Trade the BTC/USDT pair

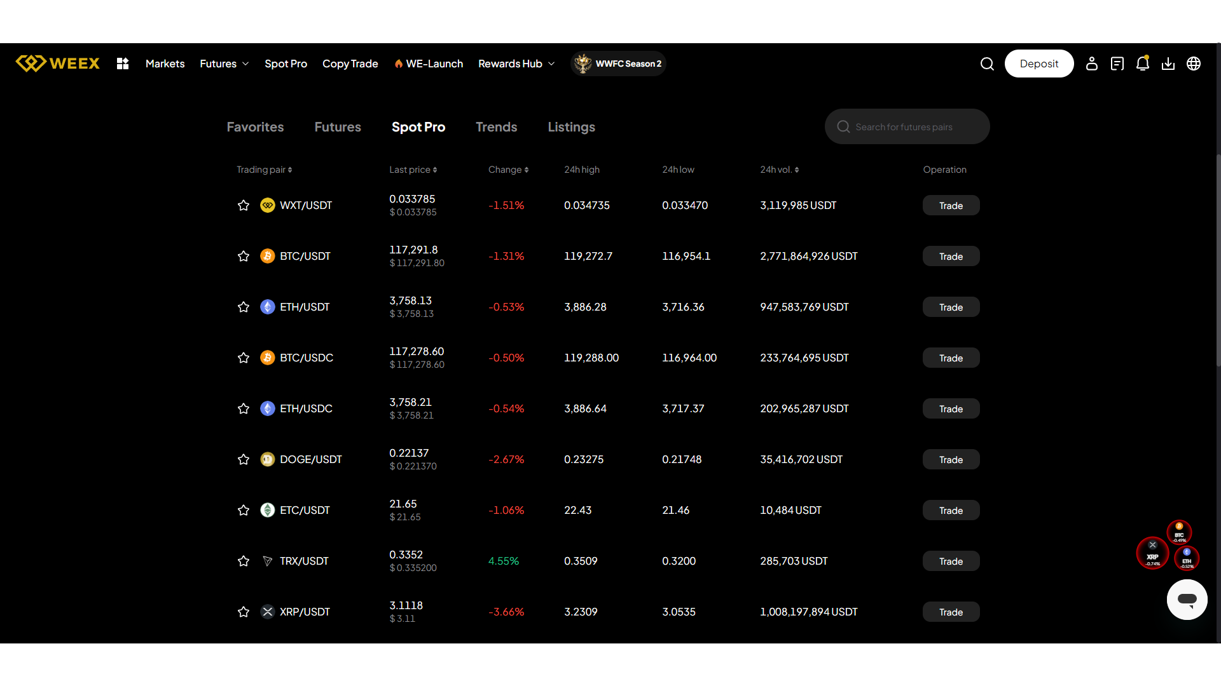pos(951,256)
